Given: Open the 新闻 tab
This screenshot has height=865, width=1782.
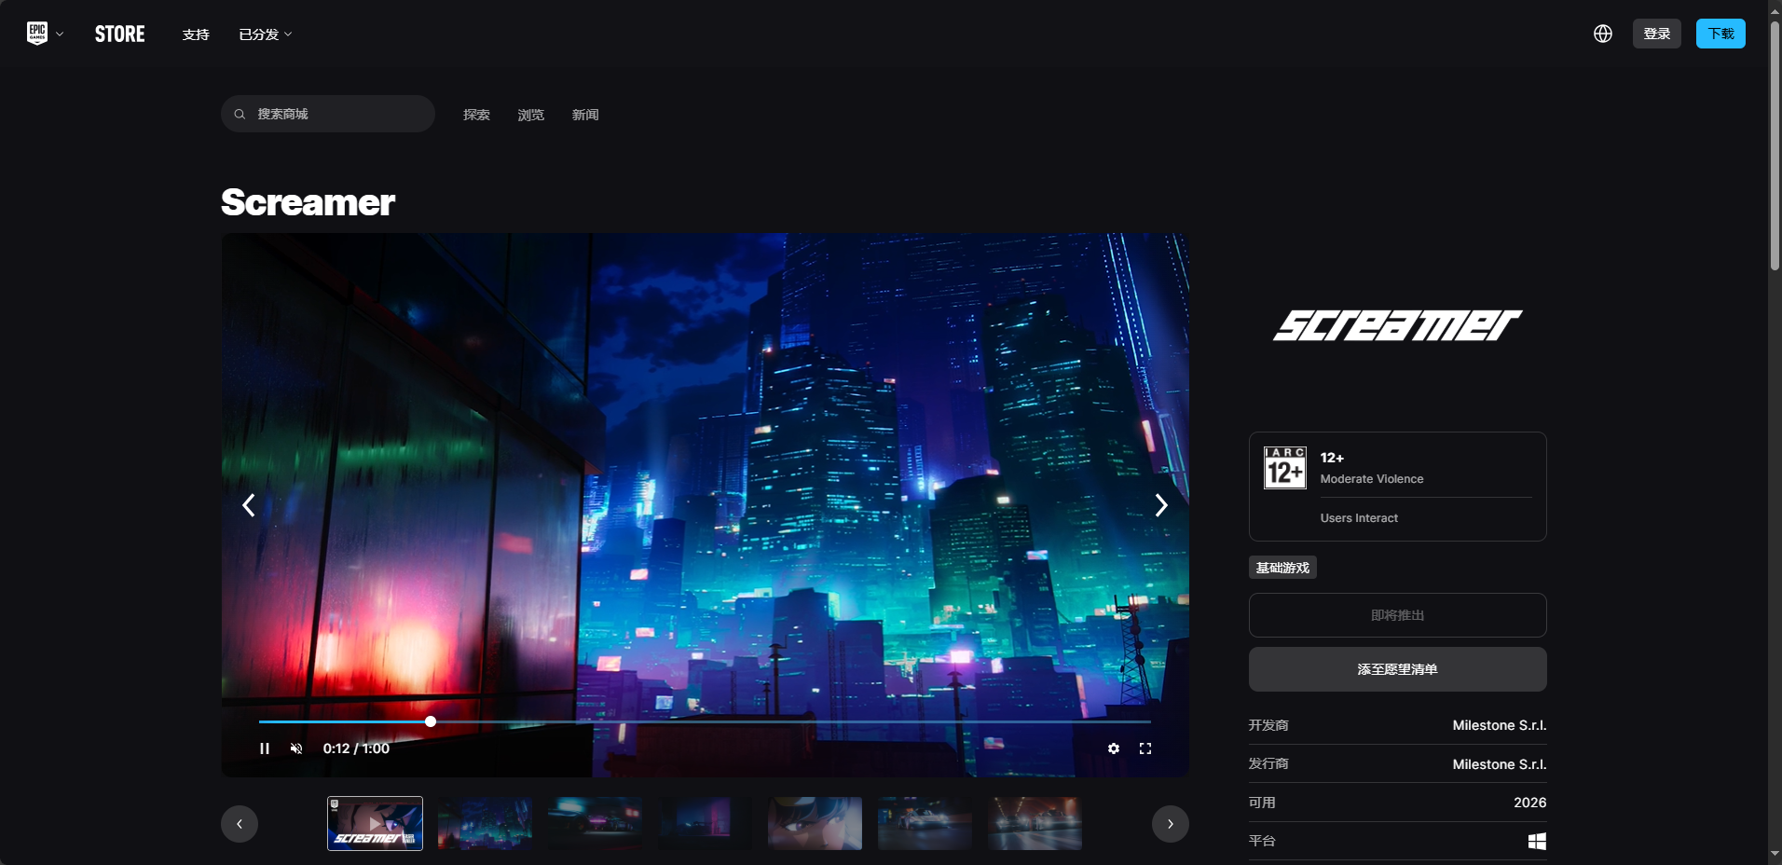Looking at the screenshot, I should [x=585, y=115].
